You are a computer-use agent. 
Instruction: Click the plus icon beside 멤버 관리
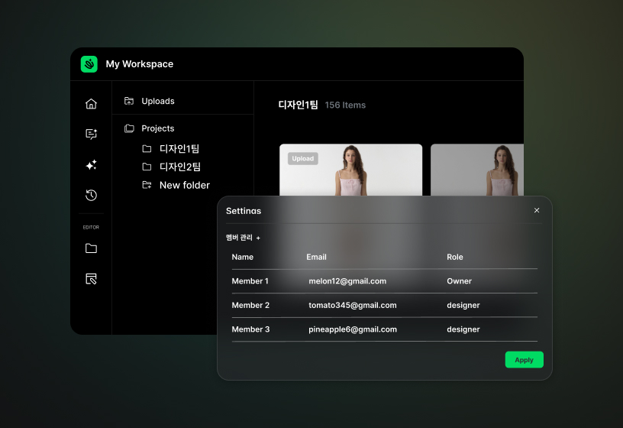point(258,238)
